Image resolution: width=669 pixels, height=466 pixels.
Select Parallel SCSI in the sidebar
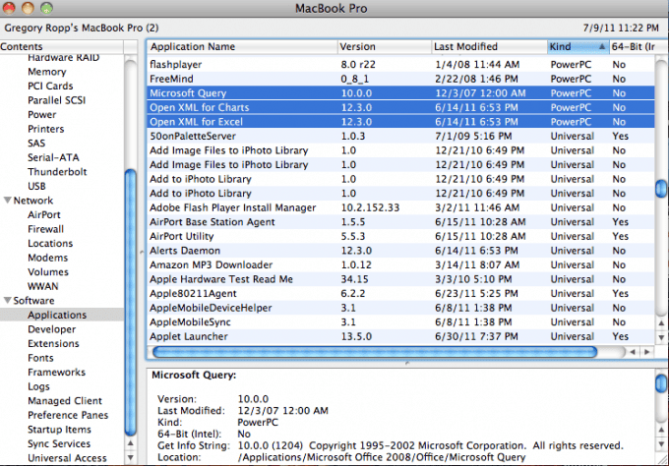pyautogui.click(x=56, y=100)
